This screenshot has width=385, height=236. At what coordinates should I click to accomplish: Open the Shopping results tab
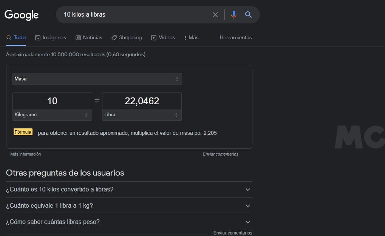pyautogui.click(x=126, y=38)
